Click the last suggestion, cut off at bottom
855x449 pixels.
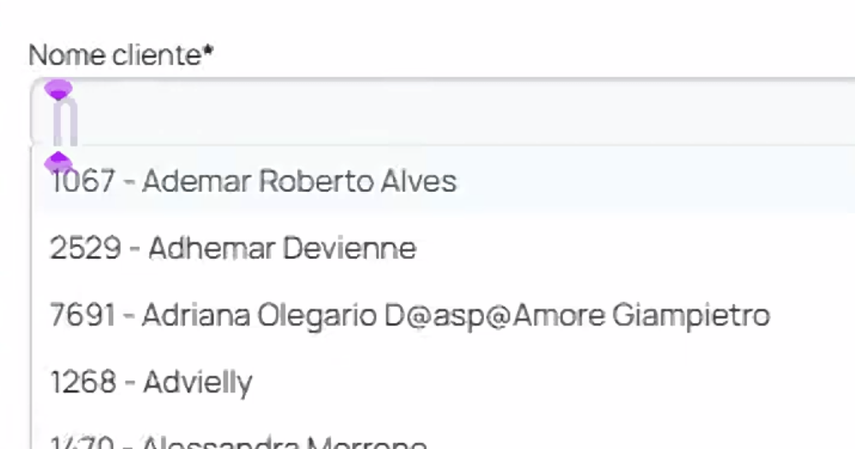click(238, 442)
